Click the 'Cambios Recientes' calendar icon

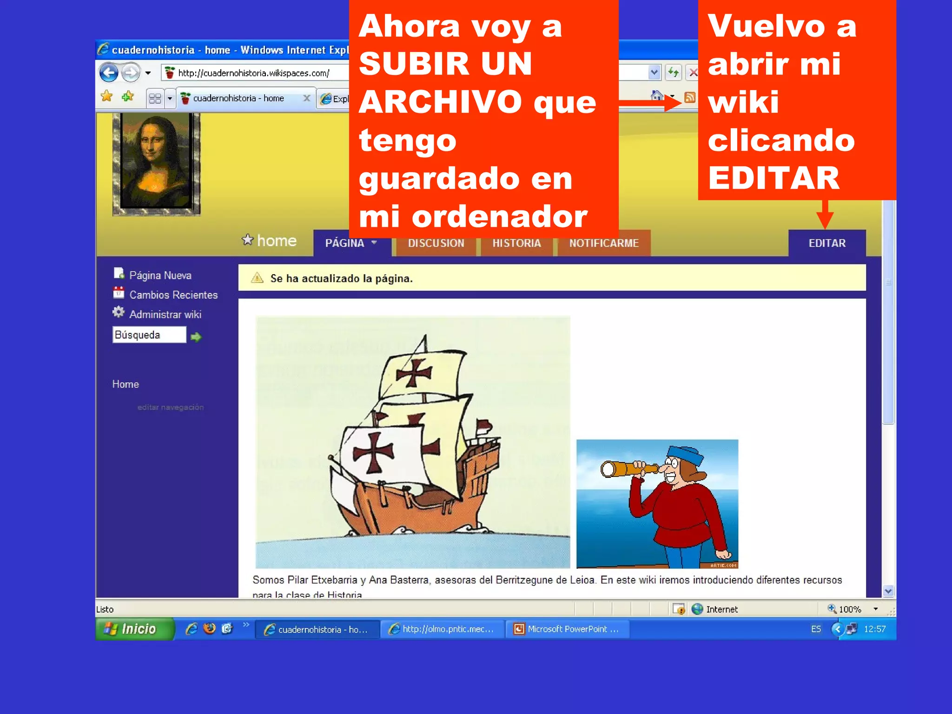pos(119,293)
